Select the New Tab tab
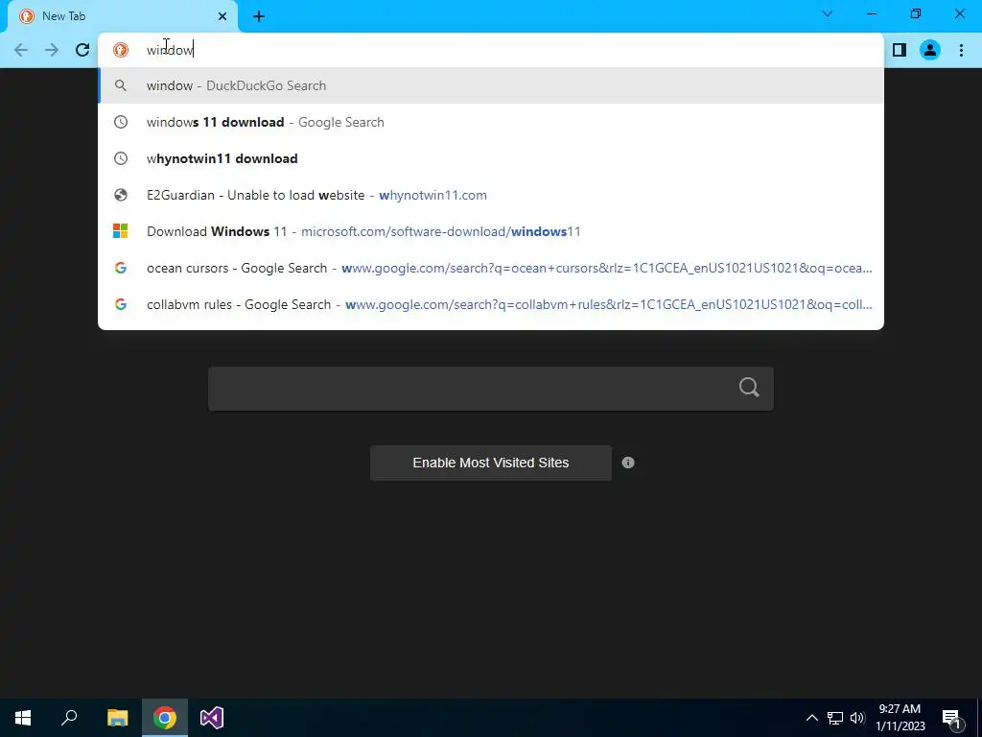The width and height of the screenshot is (982, 737). tap(123, 17)
